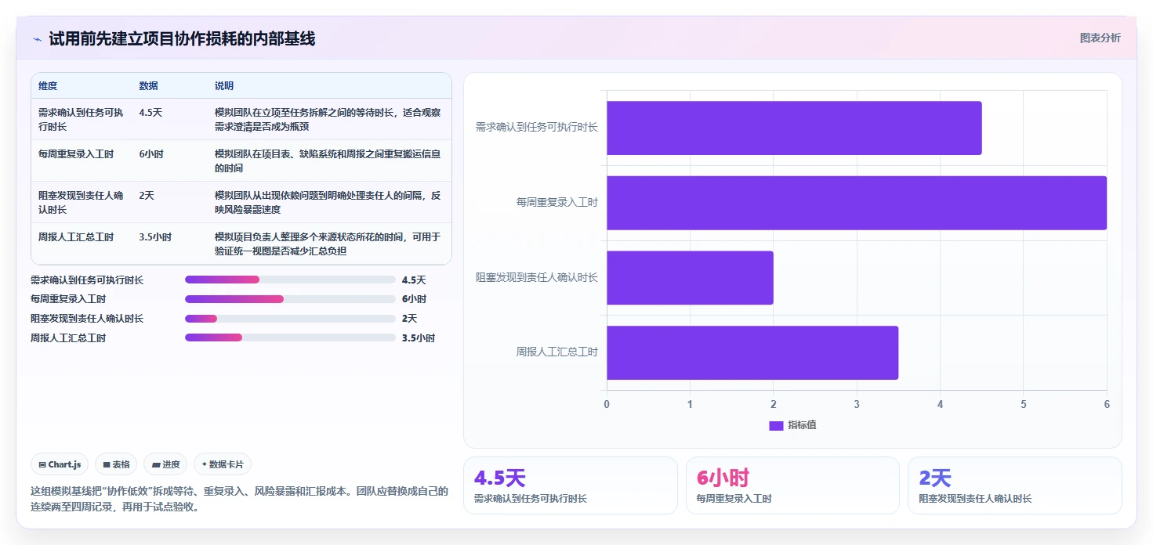Click the description starting 模拟项目负责人整理
This screenshot has width=1153, height=545.
pos(328,244)
